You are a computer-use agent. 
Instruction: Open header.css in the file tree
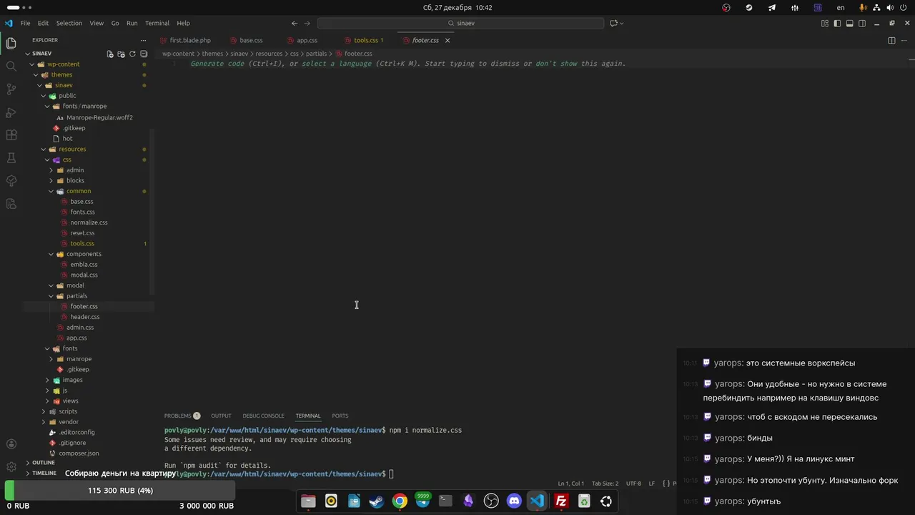[85, 317]
